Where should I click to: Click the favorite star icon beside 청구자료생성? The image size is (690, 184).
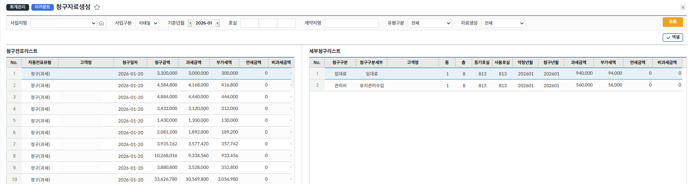[x=97, y=7]
